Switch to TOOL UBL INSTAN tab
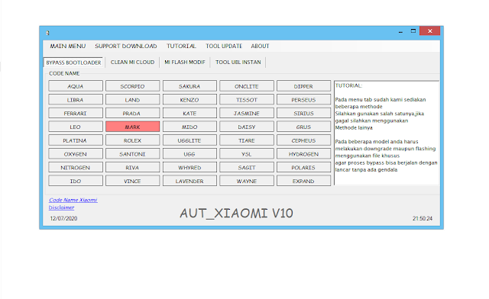 click(x=238, y=63)
